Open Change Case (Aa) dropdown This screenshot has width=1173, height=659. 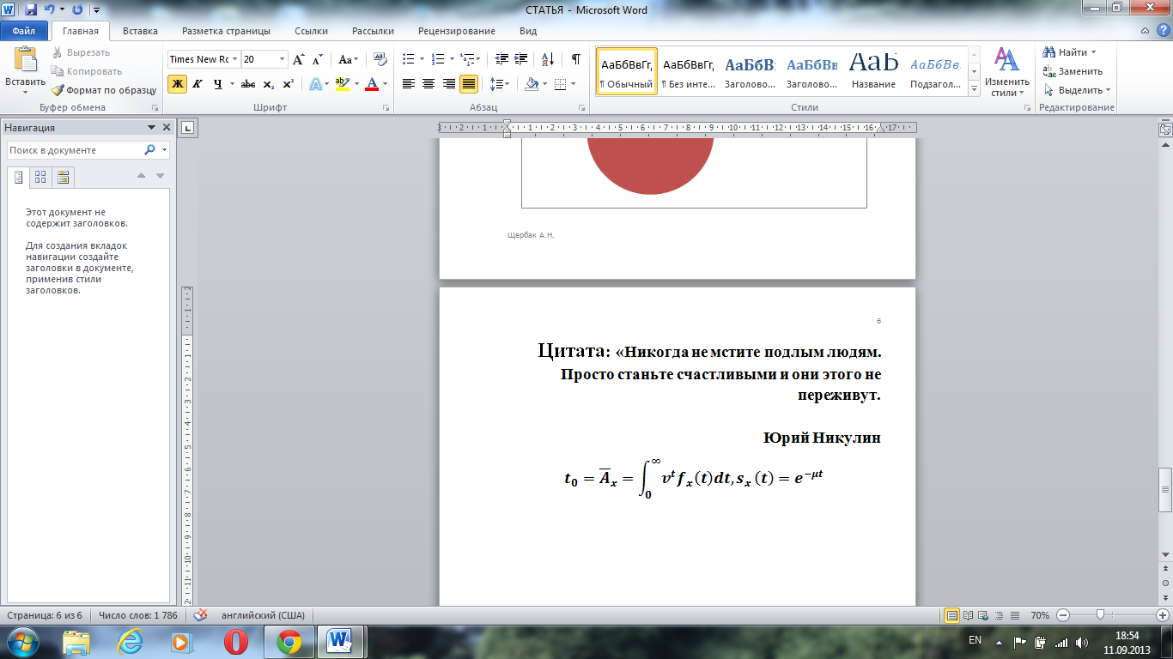pos(348,59)
